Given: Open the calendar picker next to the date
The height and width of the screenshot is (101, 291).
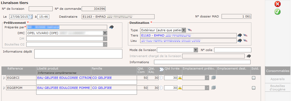Looking at the screenshot, I should click(x=31, y=17).
